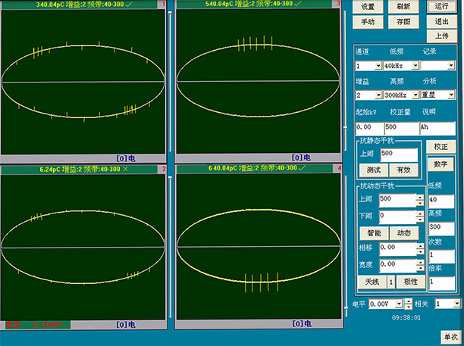The height and width of the screenshot is (346, 464).
Task: Increase the 上阈 dynamic threshold spinner
Action: tap(419, 196)
